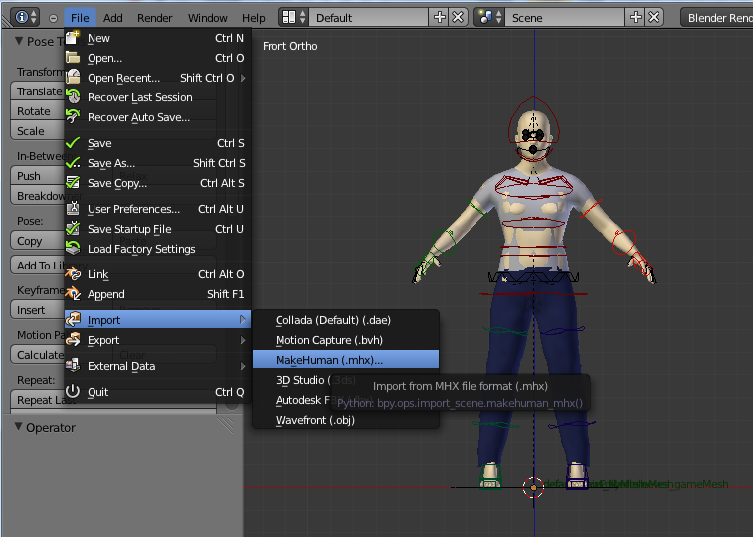Click the Push pose button
Screen dimensions: 753x537
coord(38,176)
